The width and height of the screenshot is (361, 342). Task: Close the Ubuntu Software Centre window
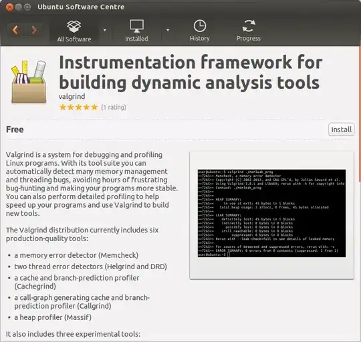9,7
